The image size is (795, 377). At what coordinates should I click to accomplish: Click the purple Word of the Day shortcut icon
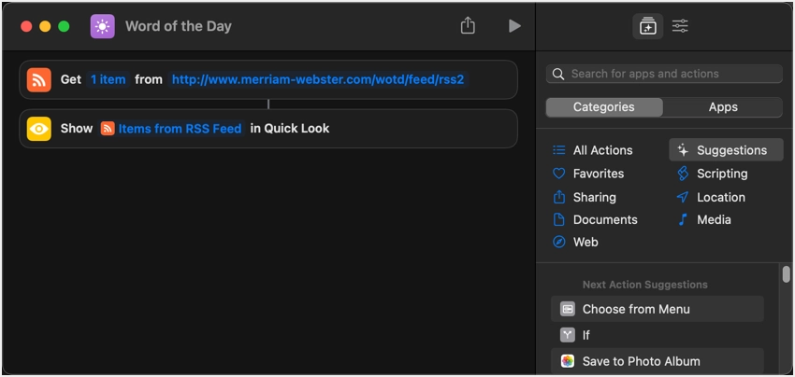pyautogui.click(x=103, y=26)
